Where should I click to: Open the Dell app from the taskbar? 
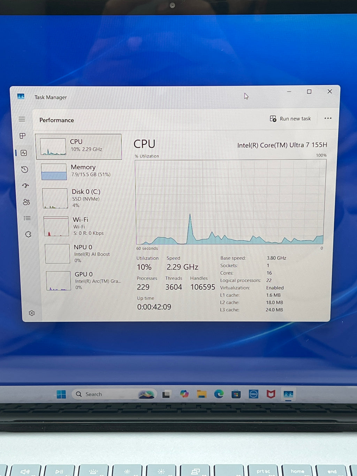point(253,394)
